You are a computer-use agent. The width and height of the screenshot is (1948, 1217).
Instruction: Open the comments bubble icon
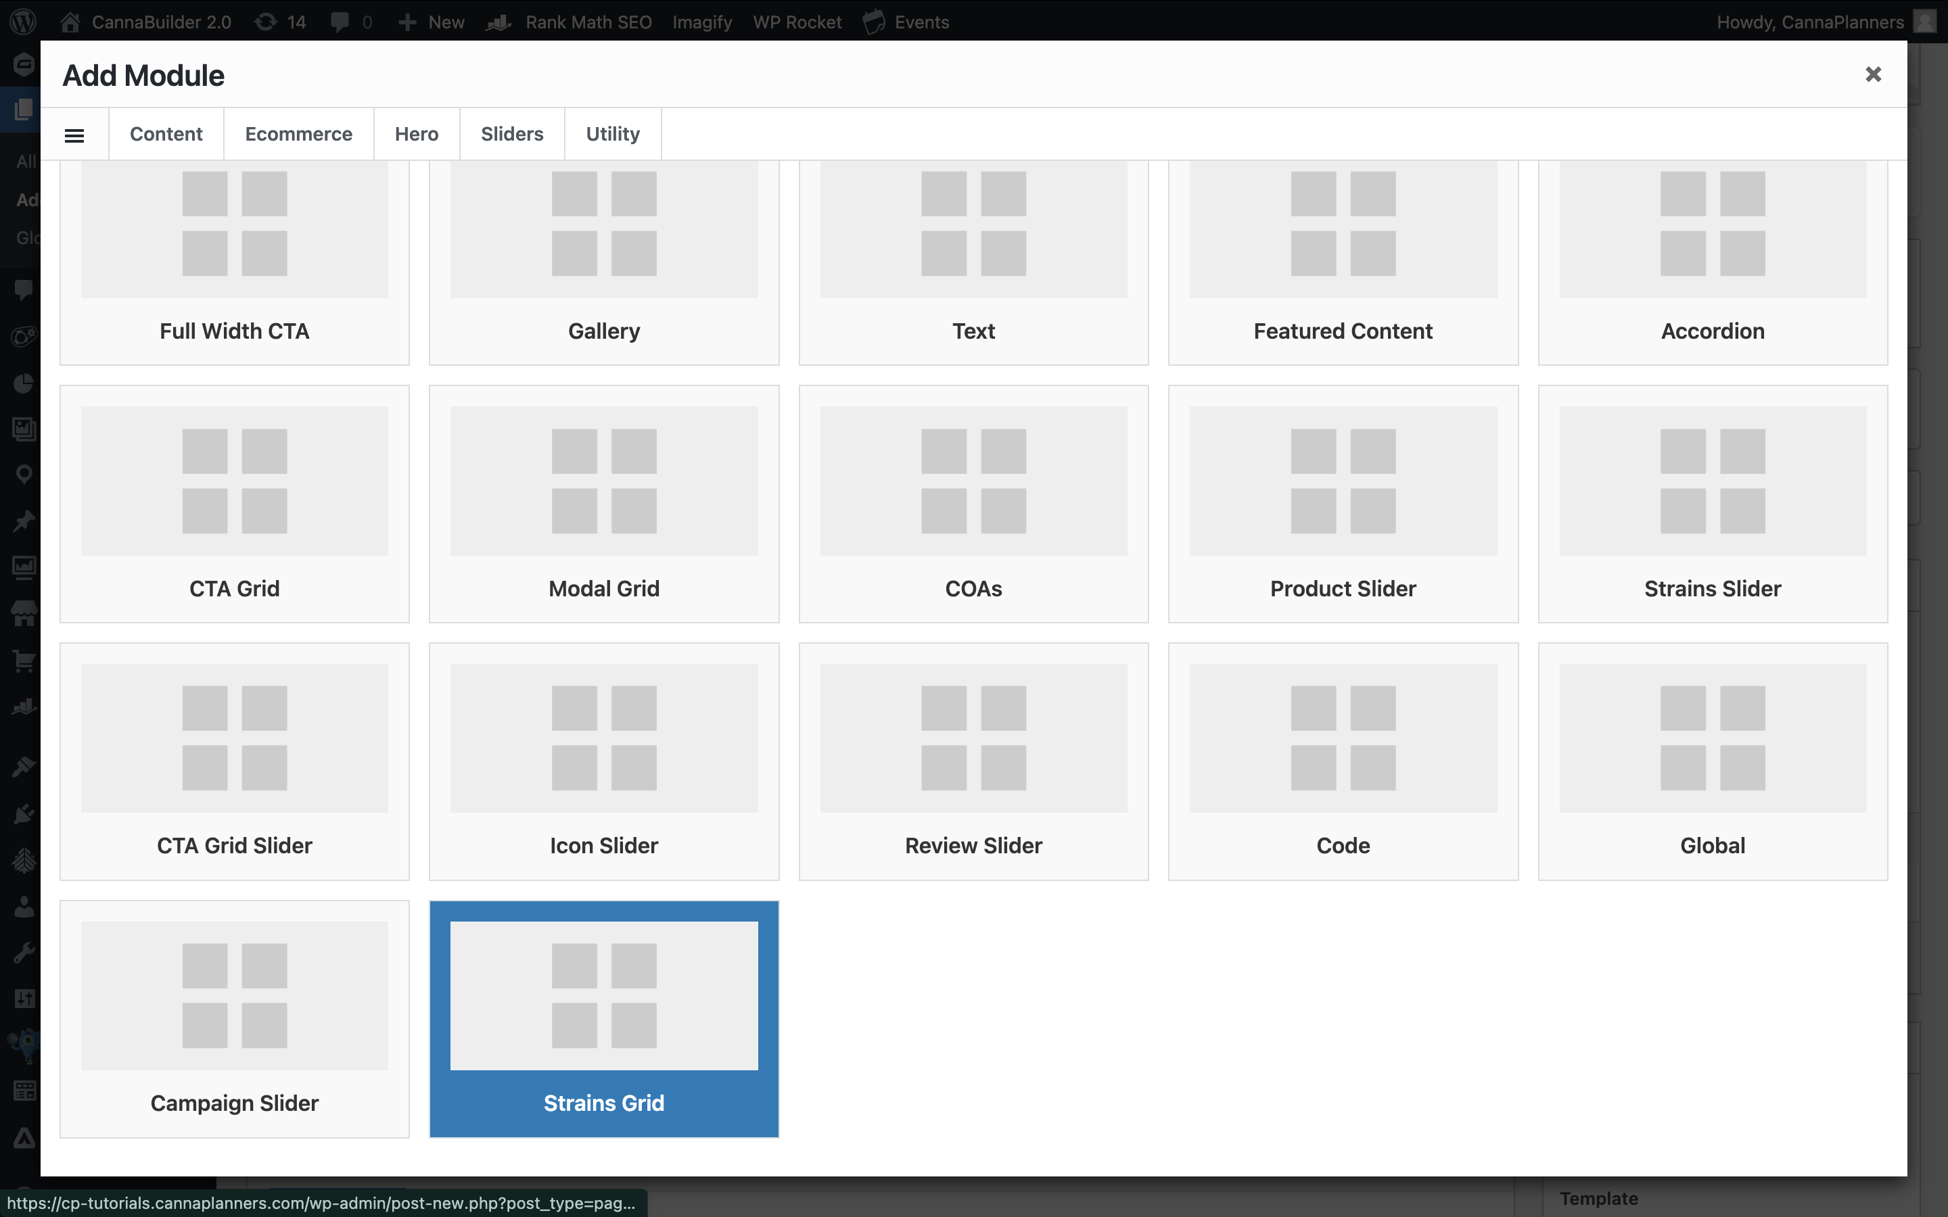(x=340, y=22)
